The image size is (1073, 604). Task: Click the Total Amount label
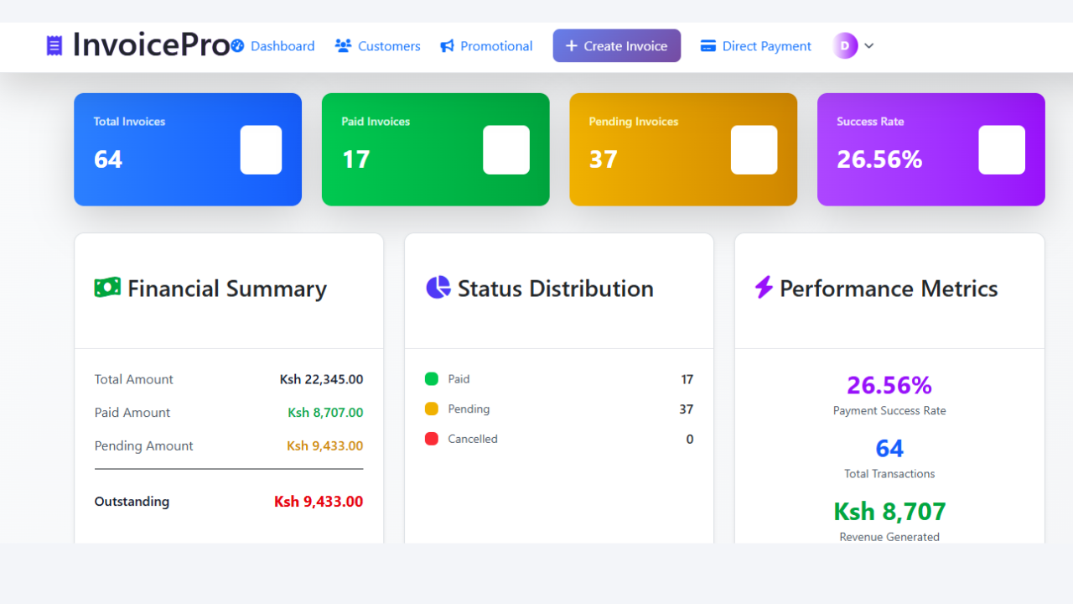click(x=134, y=379)
